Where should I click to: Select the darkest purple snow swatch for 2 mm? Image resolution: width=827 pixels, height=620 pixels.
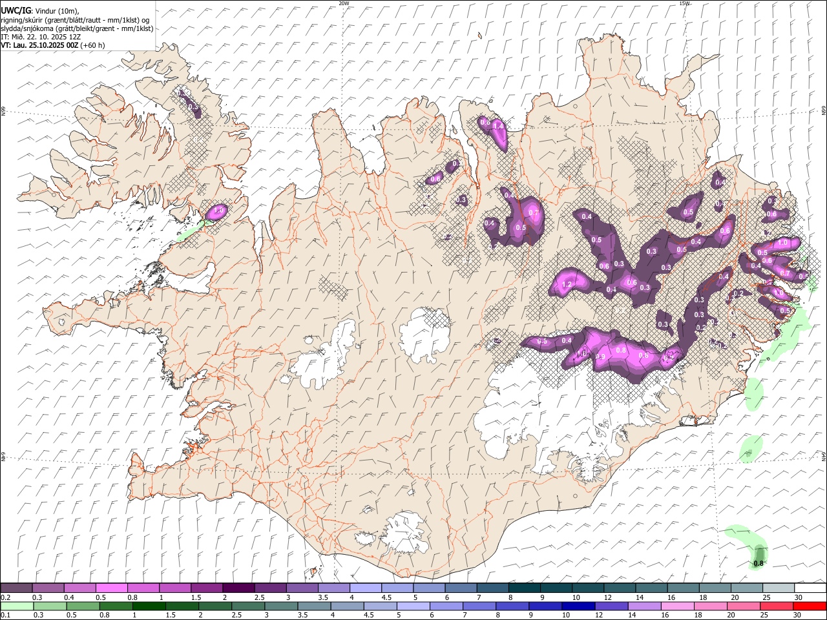(238, 588)
